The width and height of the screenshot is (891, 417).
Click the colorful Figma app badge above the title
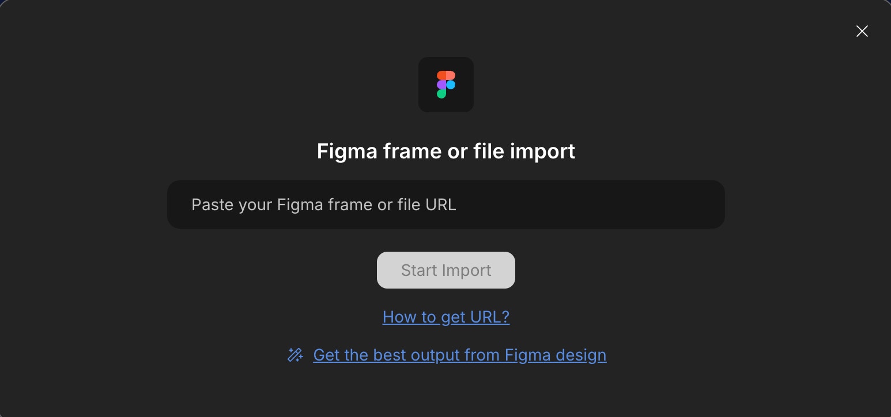446,85
